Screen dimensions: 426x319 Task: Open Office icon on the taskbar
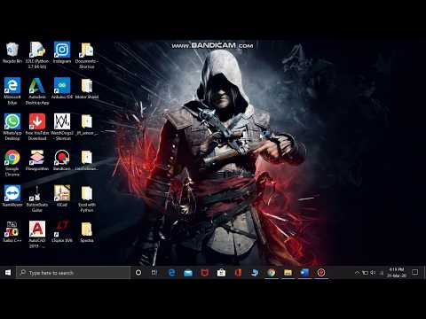[238, 273]
